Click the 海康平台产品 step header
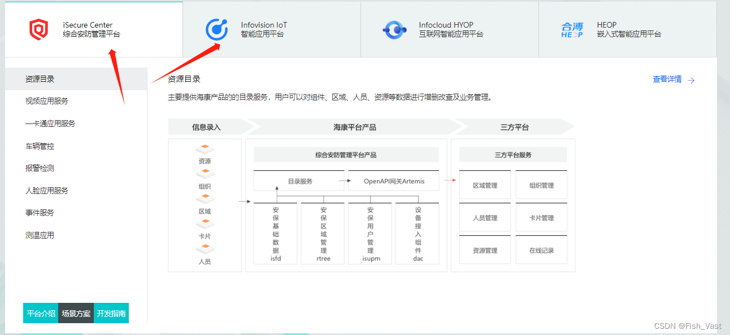This screenshot has height=335, width=730. tap(354, 127)
